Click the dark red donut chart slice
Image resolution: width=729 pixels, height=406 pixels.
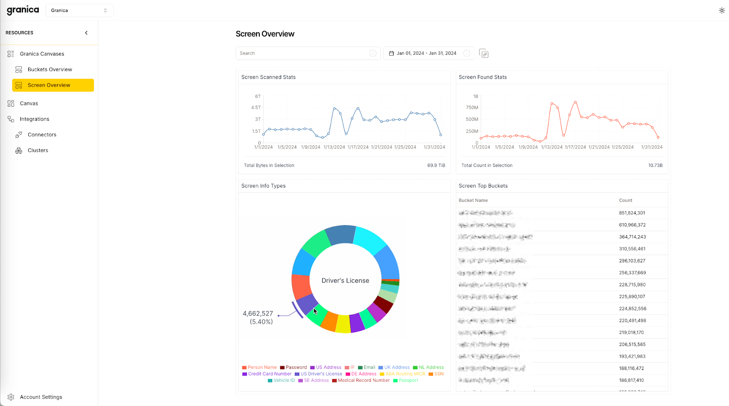click(x=384, y=304)
